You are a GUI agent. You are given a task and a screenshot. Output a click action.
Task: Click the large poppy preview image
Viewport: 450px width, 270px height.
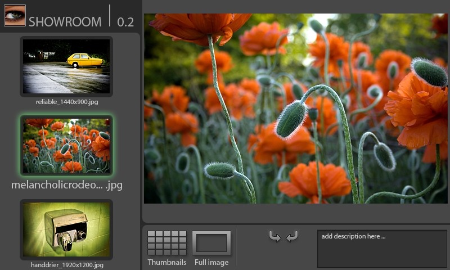296,109
